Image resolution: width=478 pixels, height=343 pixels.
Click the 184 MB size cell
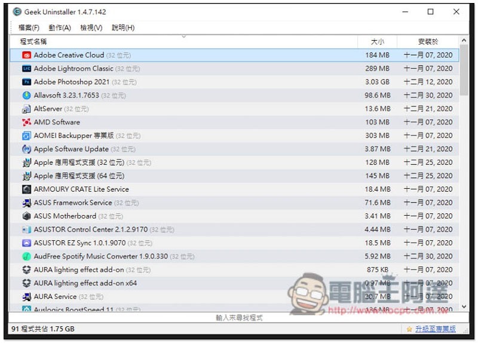378,55
